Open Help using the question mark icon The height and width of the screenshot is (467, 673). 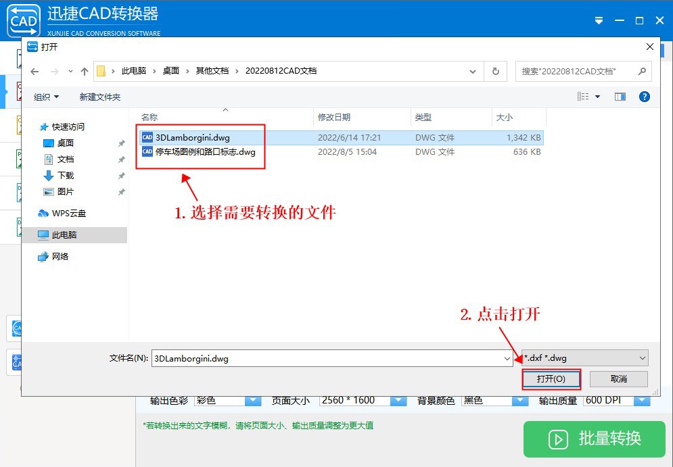(x=644, y=96)
